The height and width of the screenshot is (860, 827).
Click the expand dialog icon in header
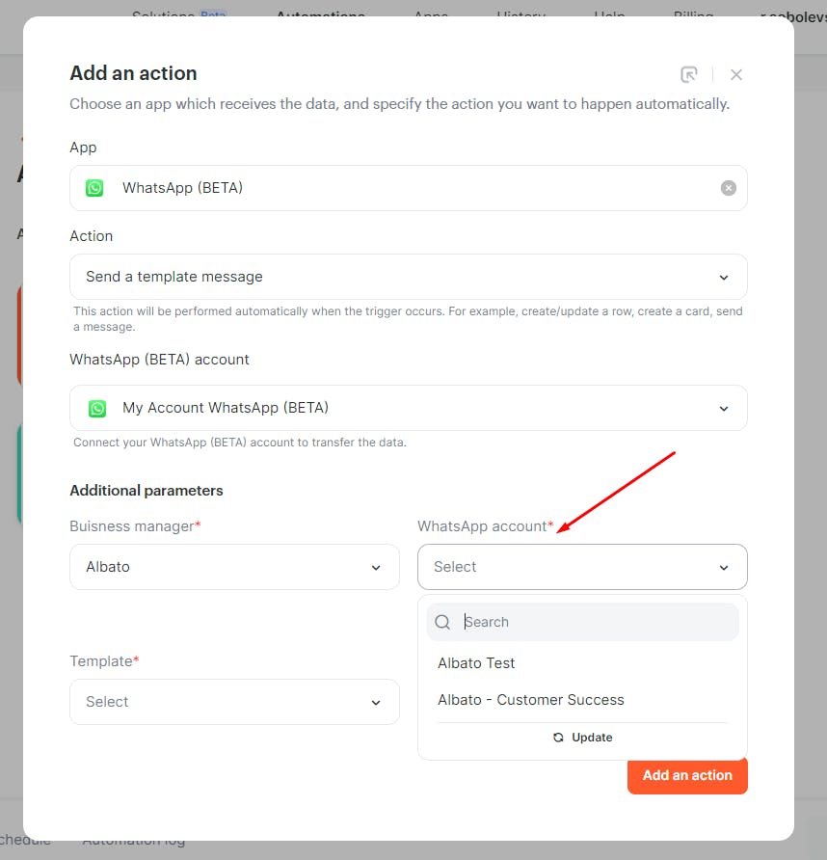(689, 74)
